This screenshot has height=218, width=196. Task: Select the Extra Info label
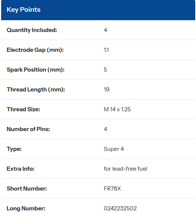(x=21, y=169)
